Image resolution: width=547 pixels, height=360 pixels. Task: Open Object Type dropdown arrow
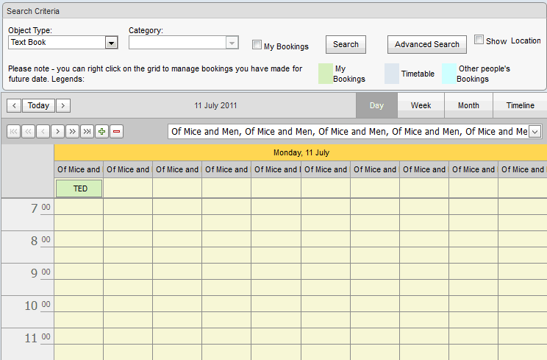click(x=111, y=43)
